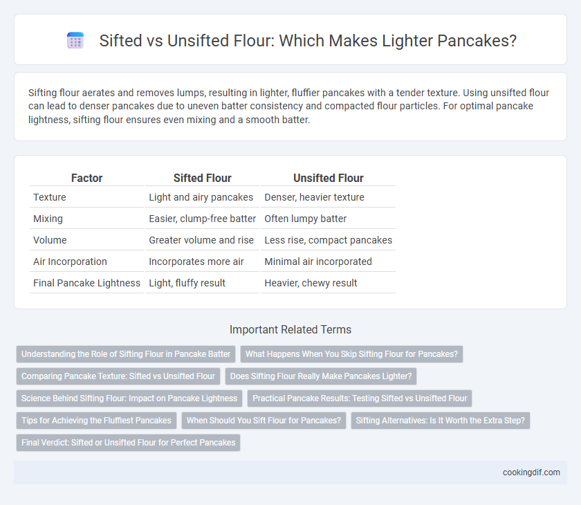Image resolution: width=581 pixels, height=505 pixels.
Task: Select the 'Air Incorporation' table row label
Action: (x=70, y=261)
